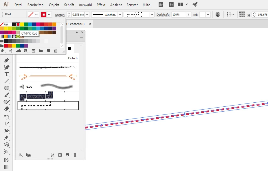Open the Fenster menu

[132, 5]
